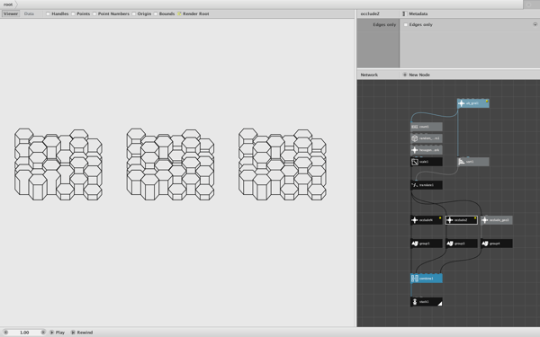The width and height of the screenshot is (540, 337).
Task: Show Bounds in the viewer
Action: (x=156, y=13)
